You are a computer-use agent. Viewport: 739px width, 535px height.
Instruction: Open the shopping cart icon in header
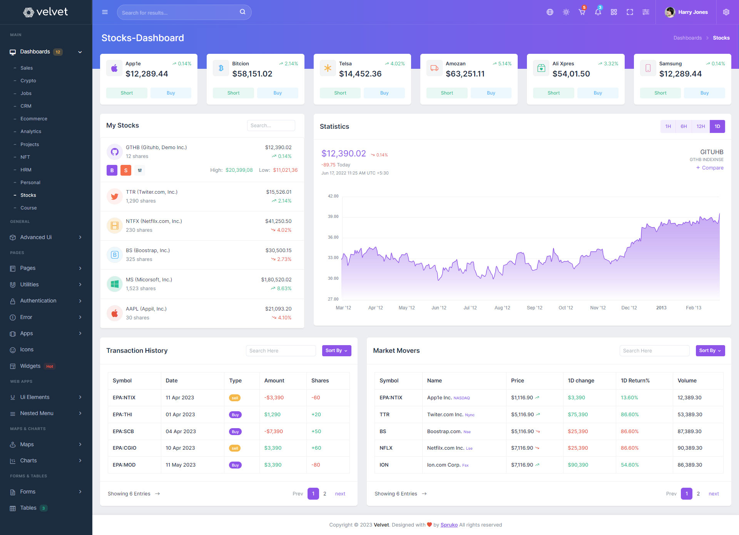582,12
